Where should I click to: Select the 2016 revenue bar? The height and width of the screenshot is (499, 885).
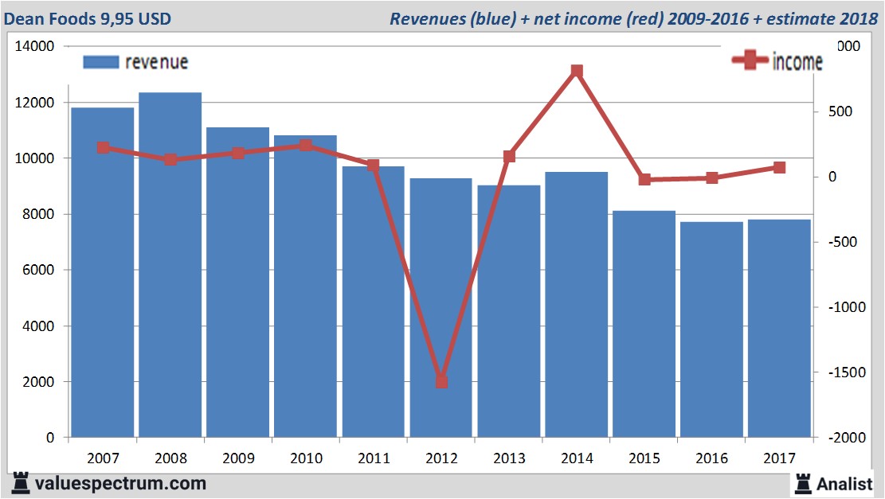pyautogui.click(x=711, y=334)
